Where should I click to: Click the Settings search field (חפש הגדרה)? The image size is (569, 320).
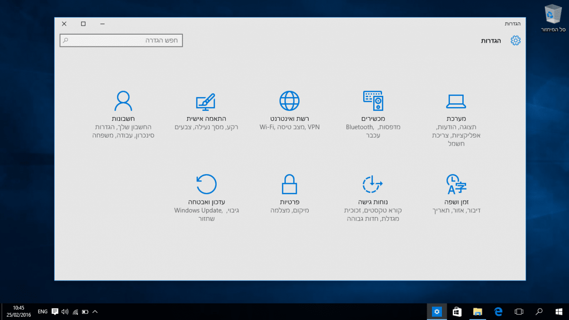[x=121, y=41]
